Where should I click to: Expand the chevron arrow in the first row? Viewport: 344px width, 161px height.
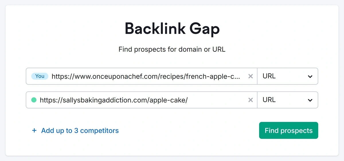coord(310,77)
